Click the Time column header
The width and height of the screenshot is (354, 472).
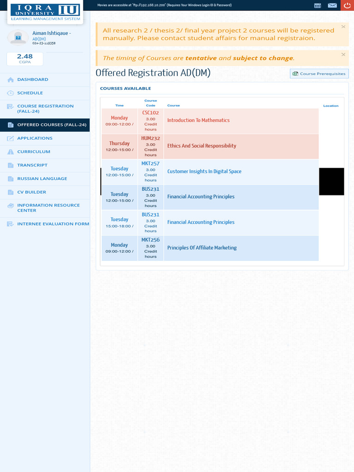(119, 106)
